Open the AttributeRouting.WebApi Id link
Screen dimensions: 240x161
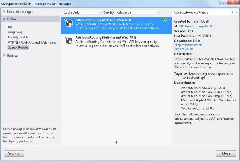coord(197,26)
